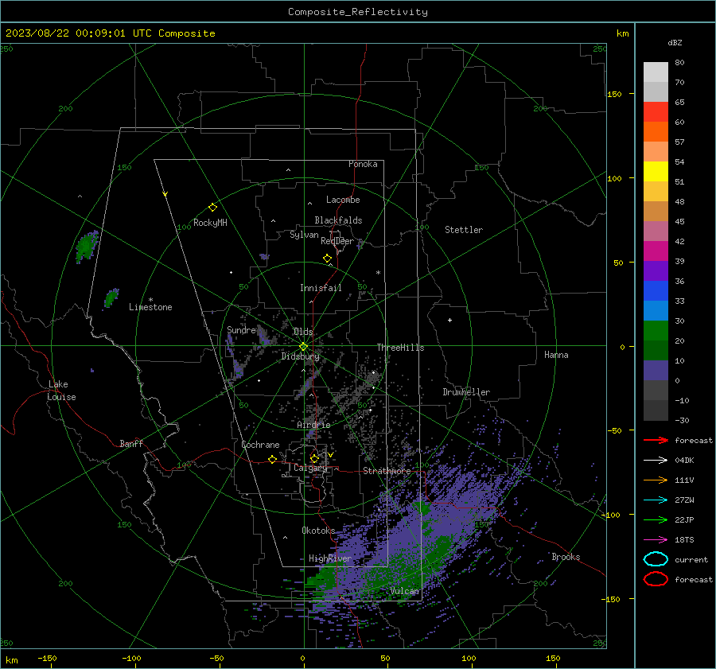Viewport: 716px width, 669px height.
Task: Click the white 04DK arrow icon
Action: pos(656,461)
